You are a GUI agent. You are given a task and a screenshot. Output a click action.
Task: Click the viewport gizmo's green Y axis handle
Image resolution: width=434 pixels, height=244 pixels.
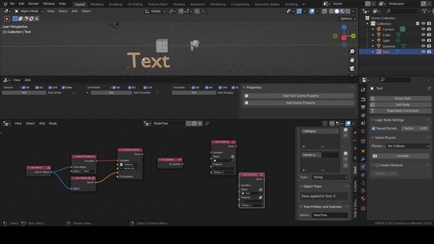[353, 36]
